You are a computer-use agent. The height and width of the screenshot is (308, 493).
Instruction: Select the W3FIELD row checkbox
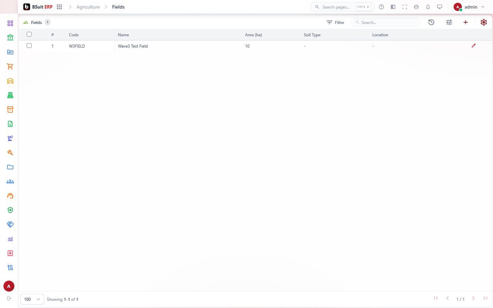[x=29, y=46]
